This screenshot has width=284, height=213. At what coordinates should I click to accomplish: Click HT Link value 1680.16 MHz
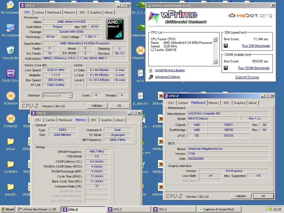(x=55, y=85)
